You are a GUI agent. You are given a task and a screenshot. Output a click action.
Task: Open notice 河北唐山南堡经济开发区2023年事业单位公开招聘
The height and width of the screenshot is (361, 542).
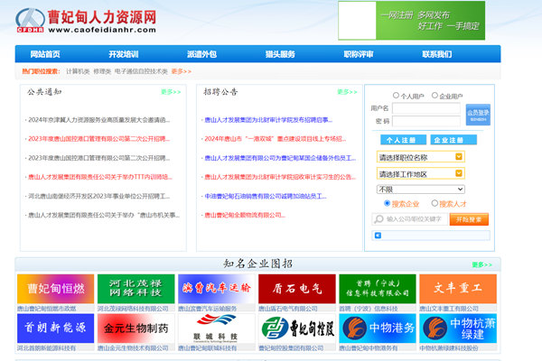coord(98,196)
